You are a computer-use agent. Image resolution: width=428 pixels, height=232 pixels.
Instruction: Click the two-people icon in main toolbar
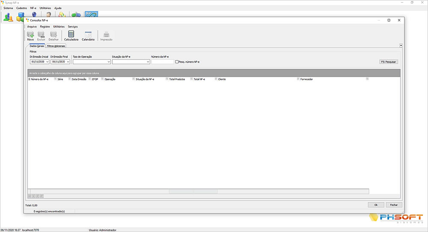[8, 17]
